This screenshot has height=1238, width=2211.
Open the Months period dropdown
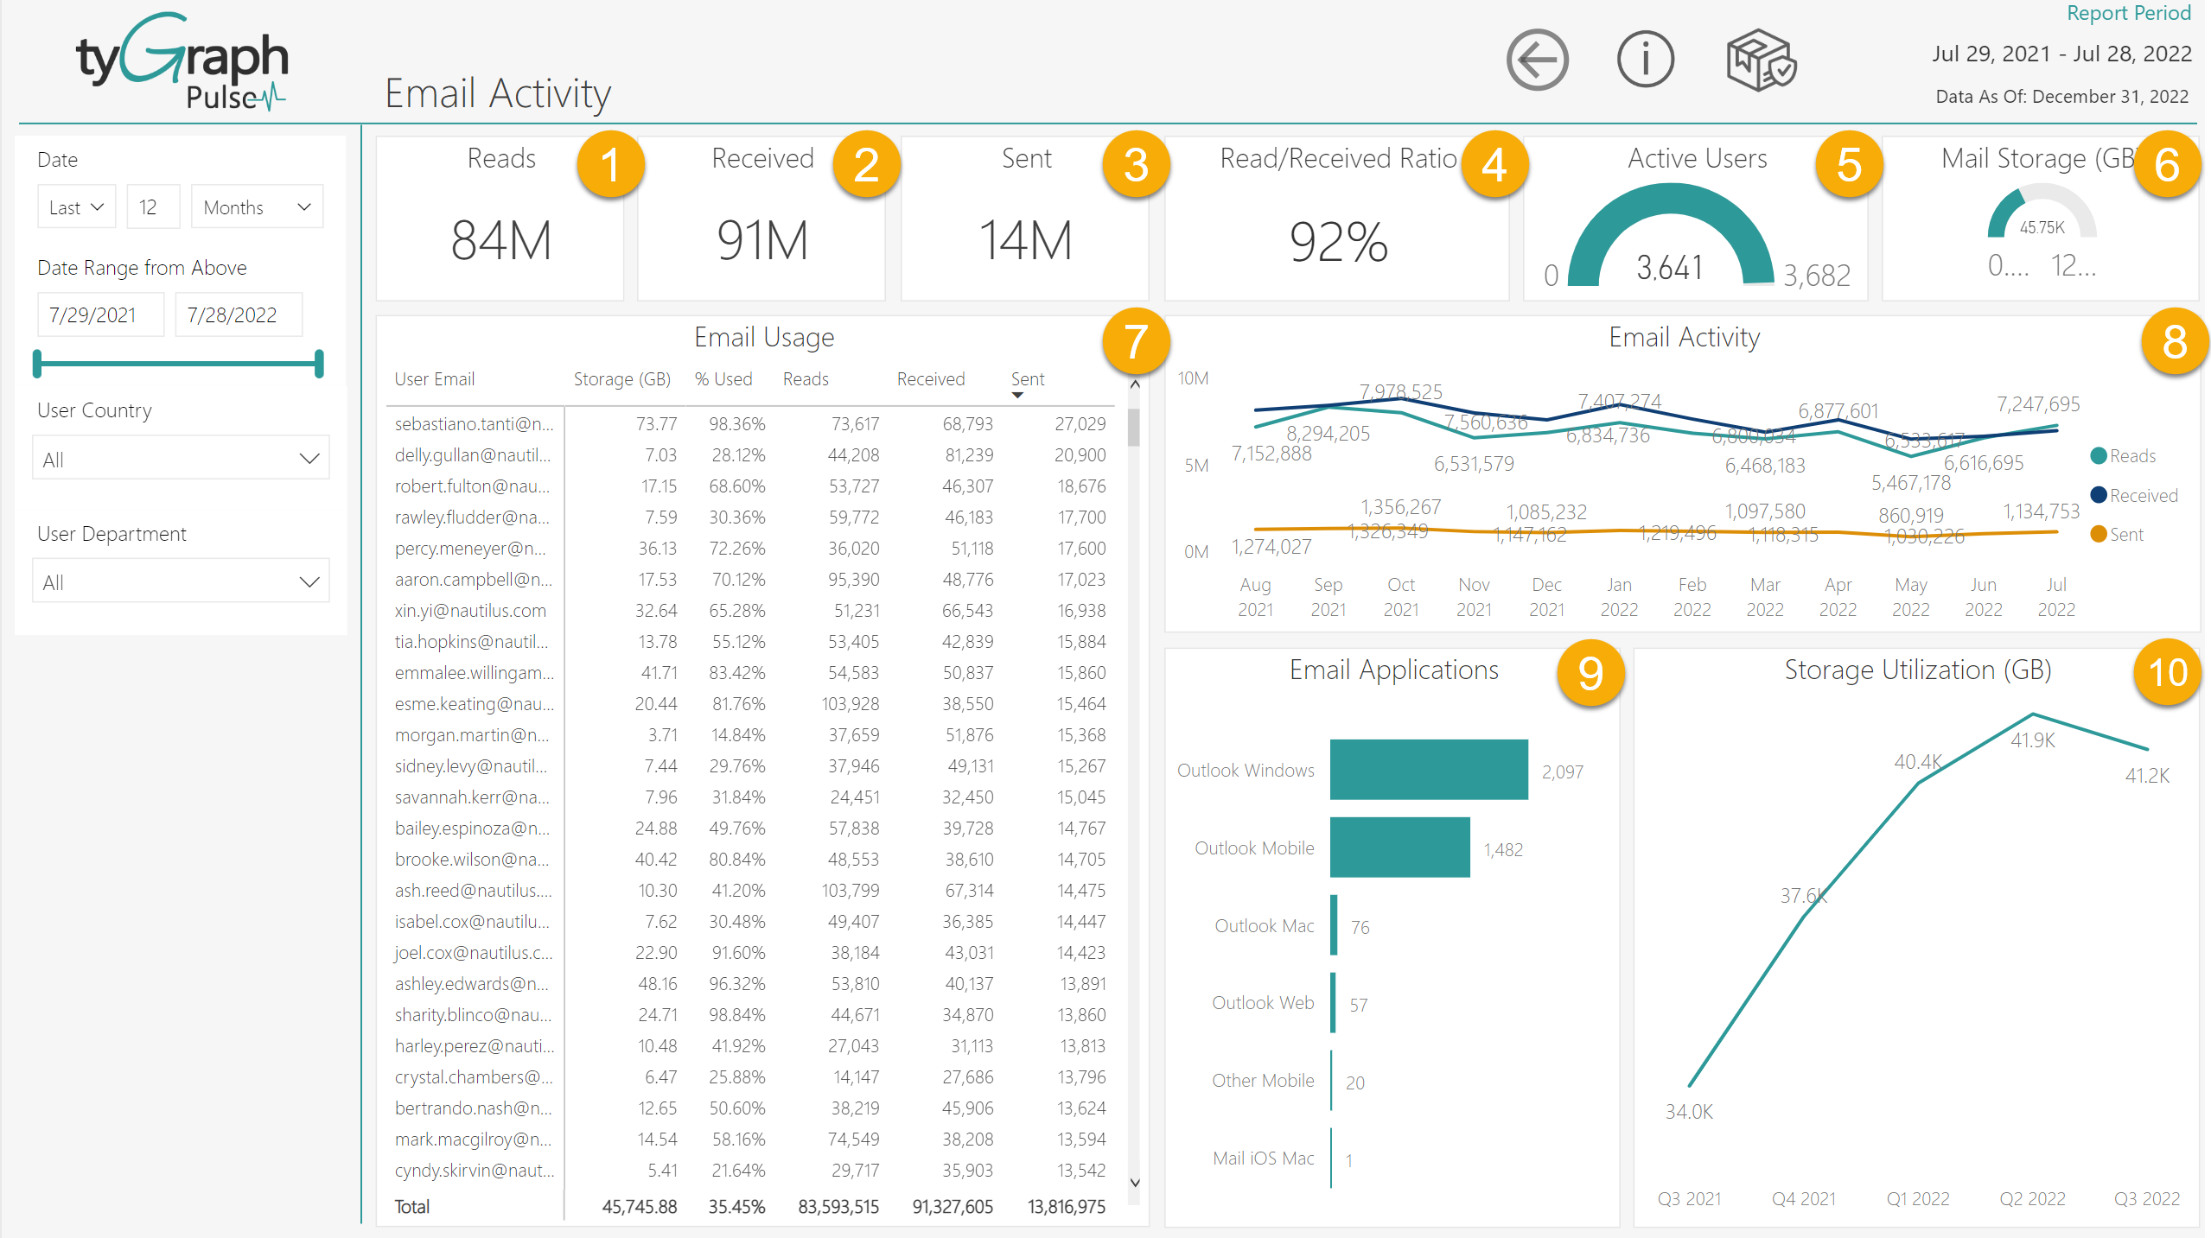click(x=257, y=207)
